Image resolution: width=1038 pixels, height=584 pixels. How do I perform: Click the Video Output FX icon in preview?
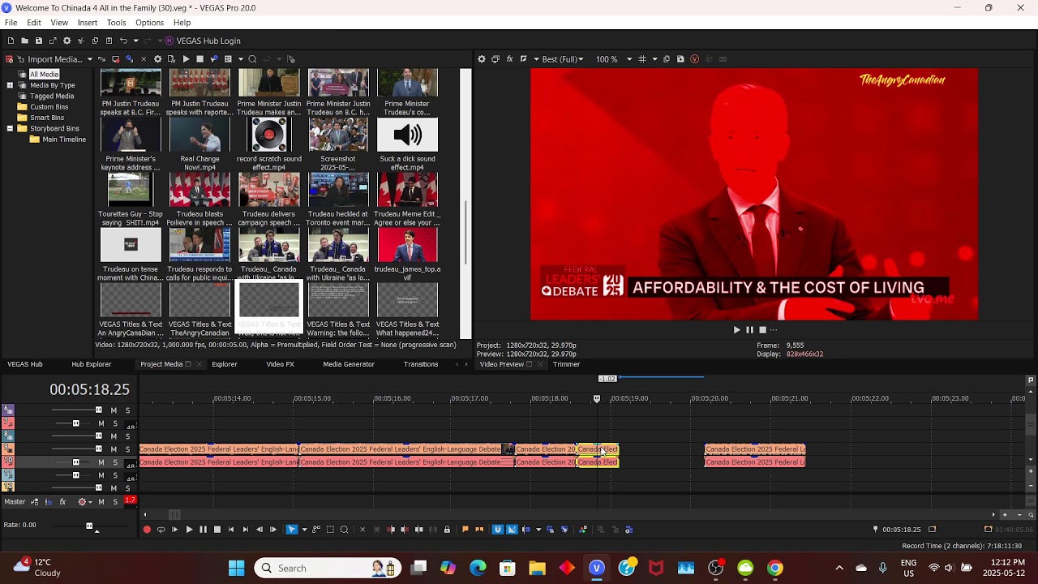(509, 59)
